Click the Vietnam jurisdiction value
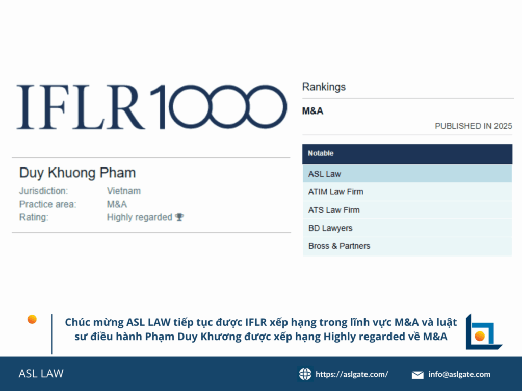Screen dimensions: 522x391 (x=124, y=191)
